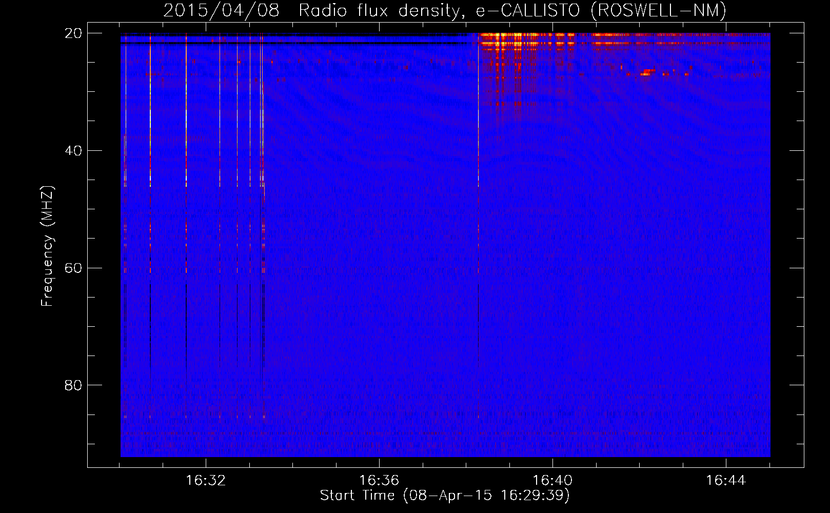Select the 40 frequency tick label
Screen dimensions: 830x513
click(73, 151)
